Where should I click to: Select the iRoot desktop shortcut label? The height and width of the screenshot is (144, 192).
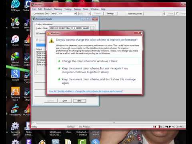[69, 132]
